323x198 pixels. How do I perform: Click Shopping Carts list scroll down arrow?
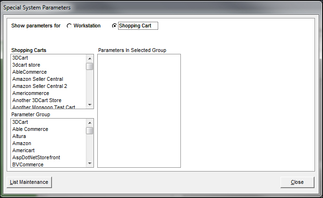click(x=90, y=104)
